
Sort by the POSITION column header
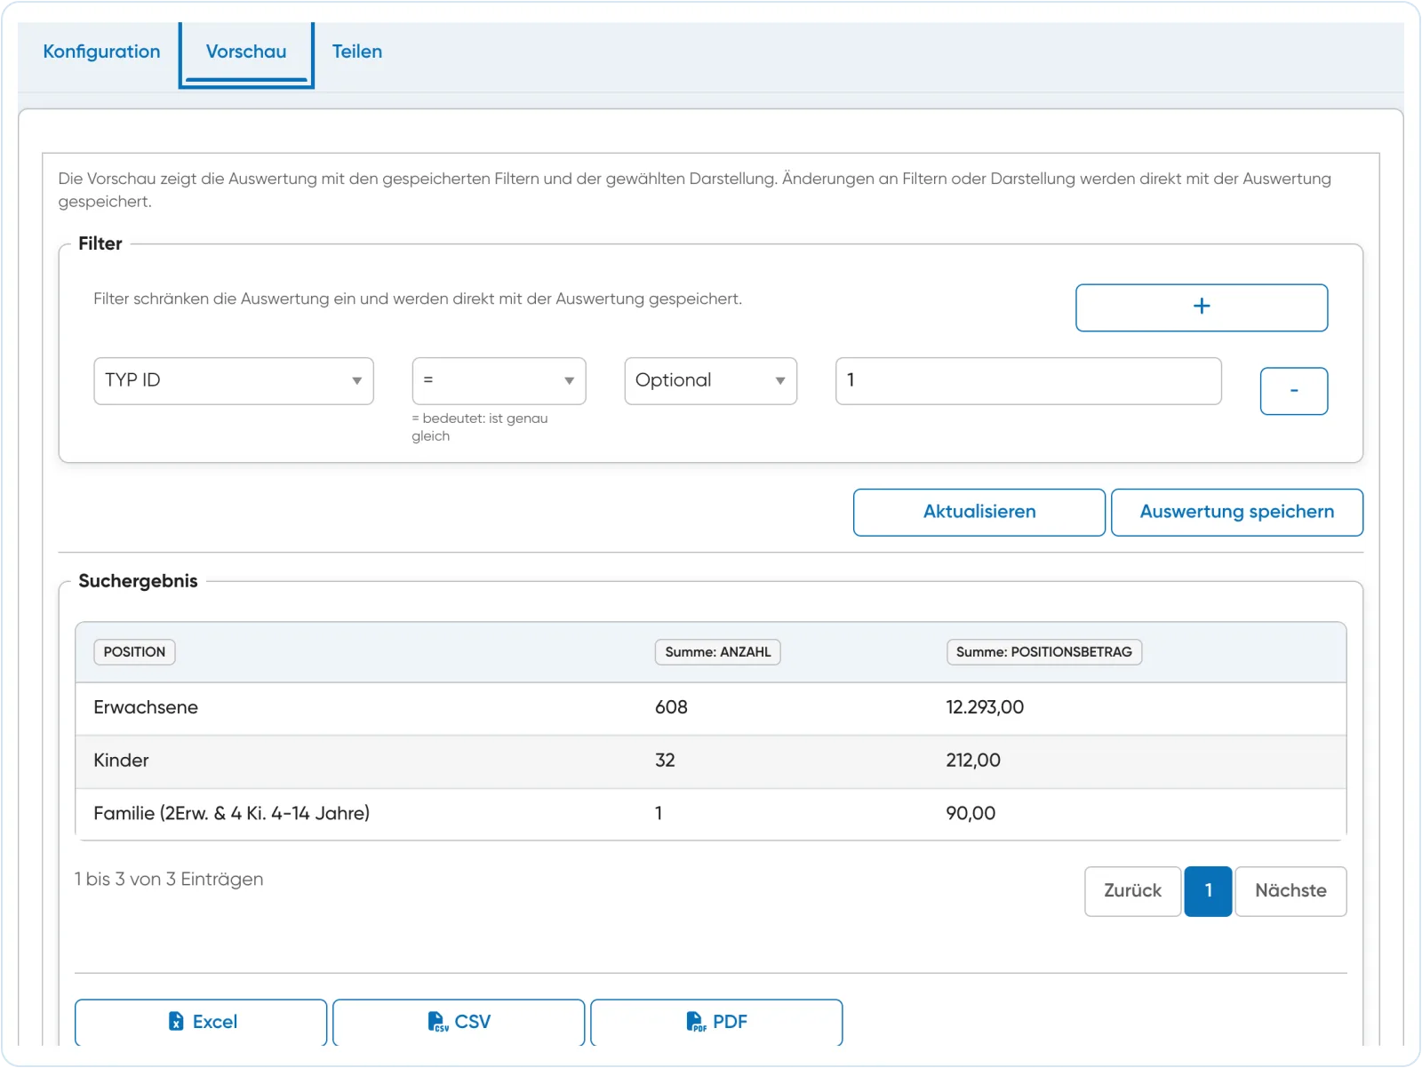pos(134,652)
